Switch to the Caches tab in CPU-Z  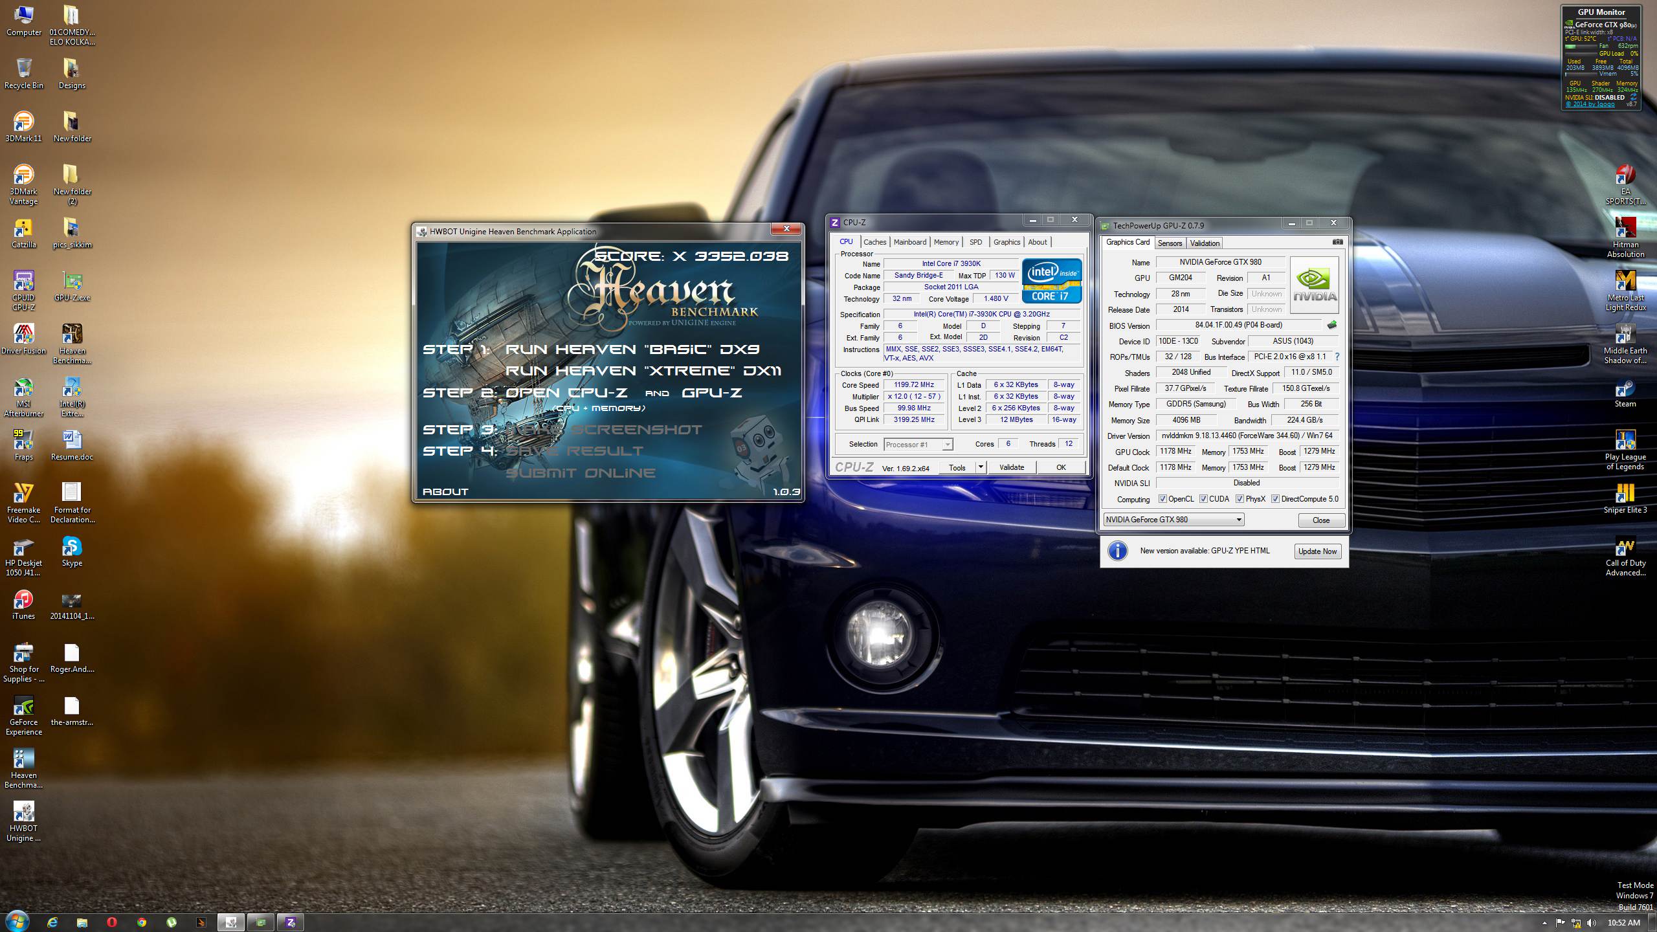(x=875, y=242)
